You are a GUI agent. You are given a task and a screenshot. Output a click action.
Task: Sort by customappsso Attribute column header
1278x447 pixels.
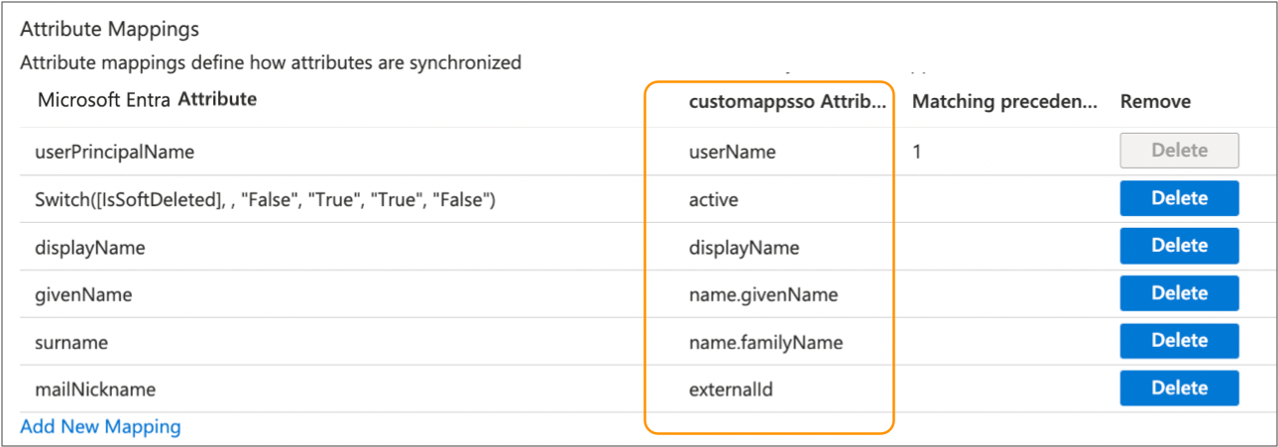point(788,101)
